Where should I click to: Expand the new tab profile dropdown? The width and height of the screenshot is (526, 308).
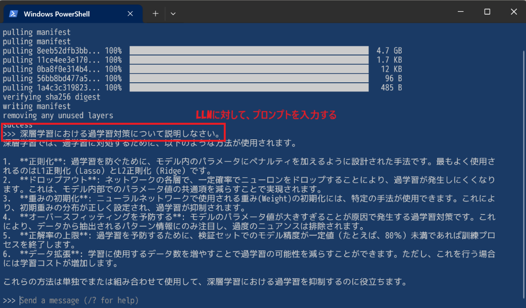(x=173, y=14)
